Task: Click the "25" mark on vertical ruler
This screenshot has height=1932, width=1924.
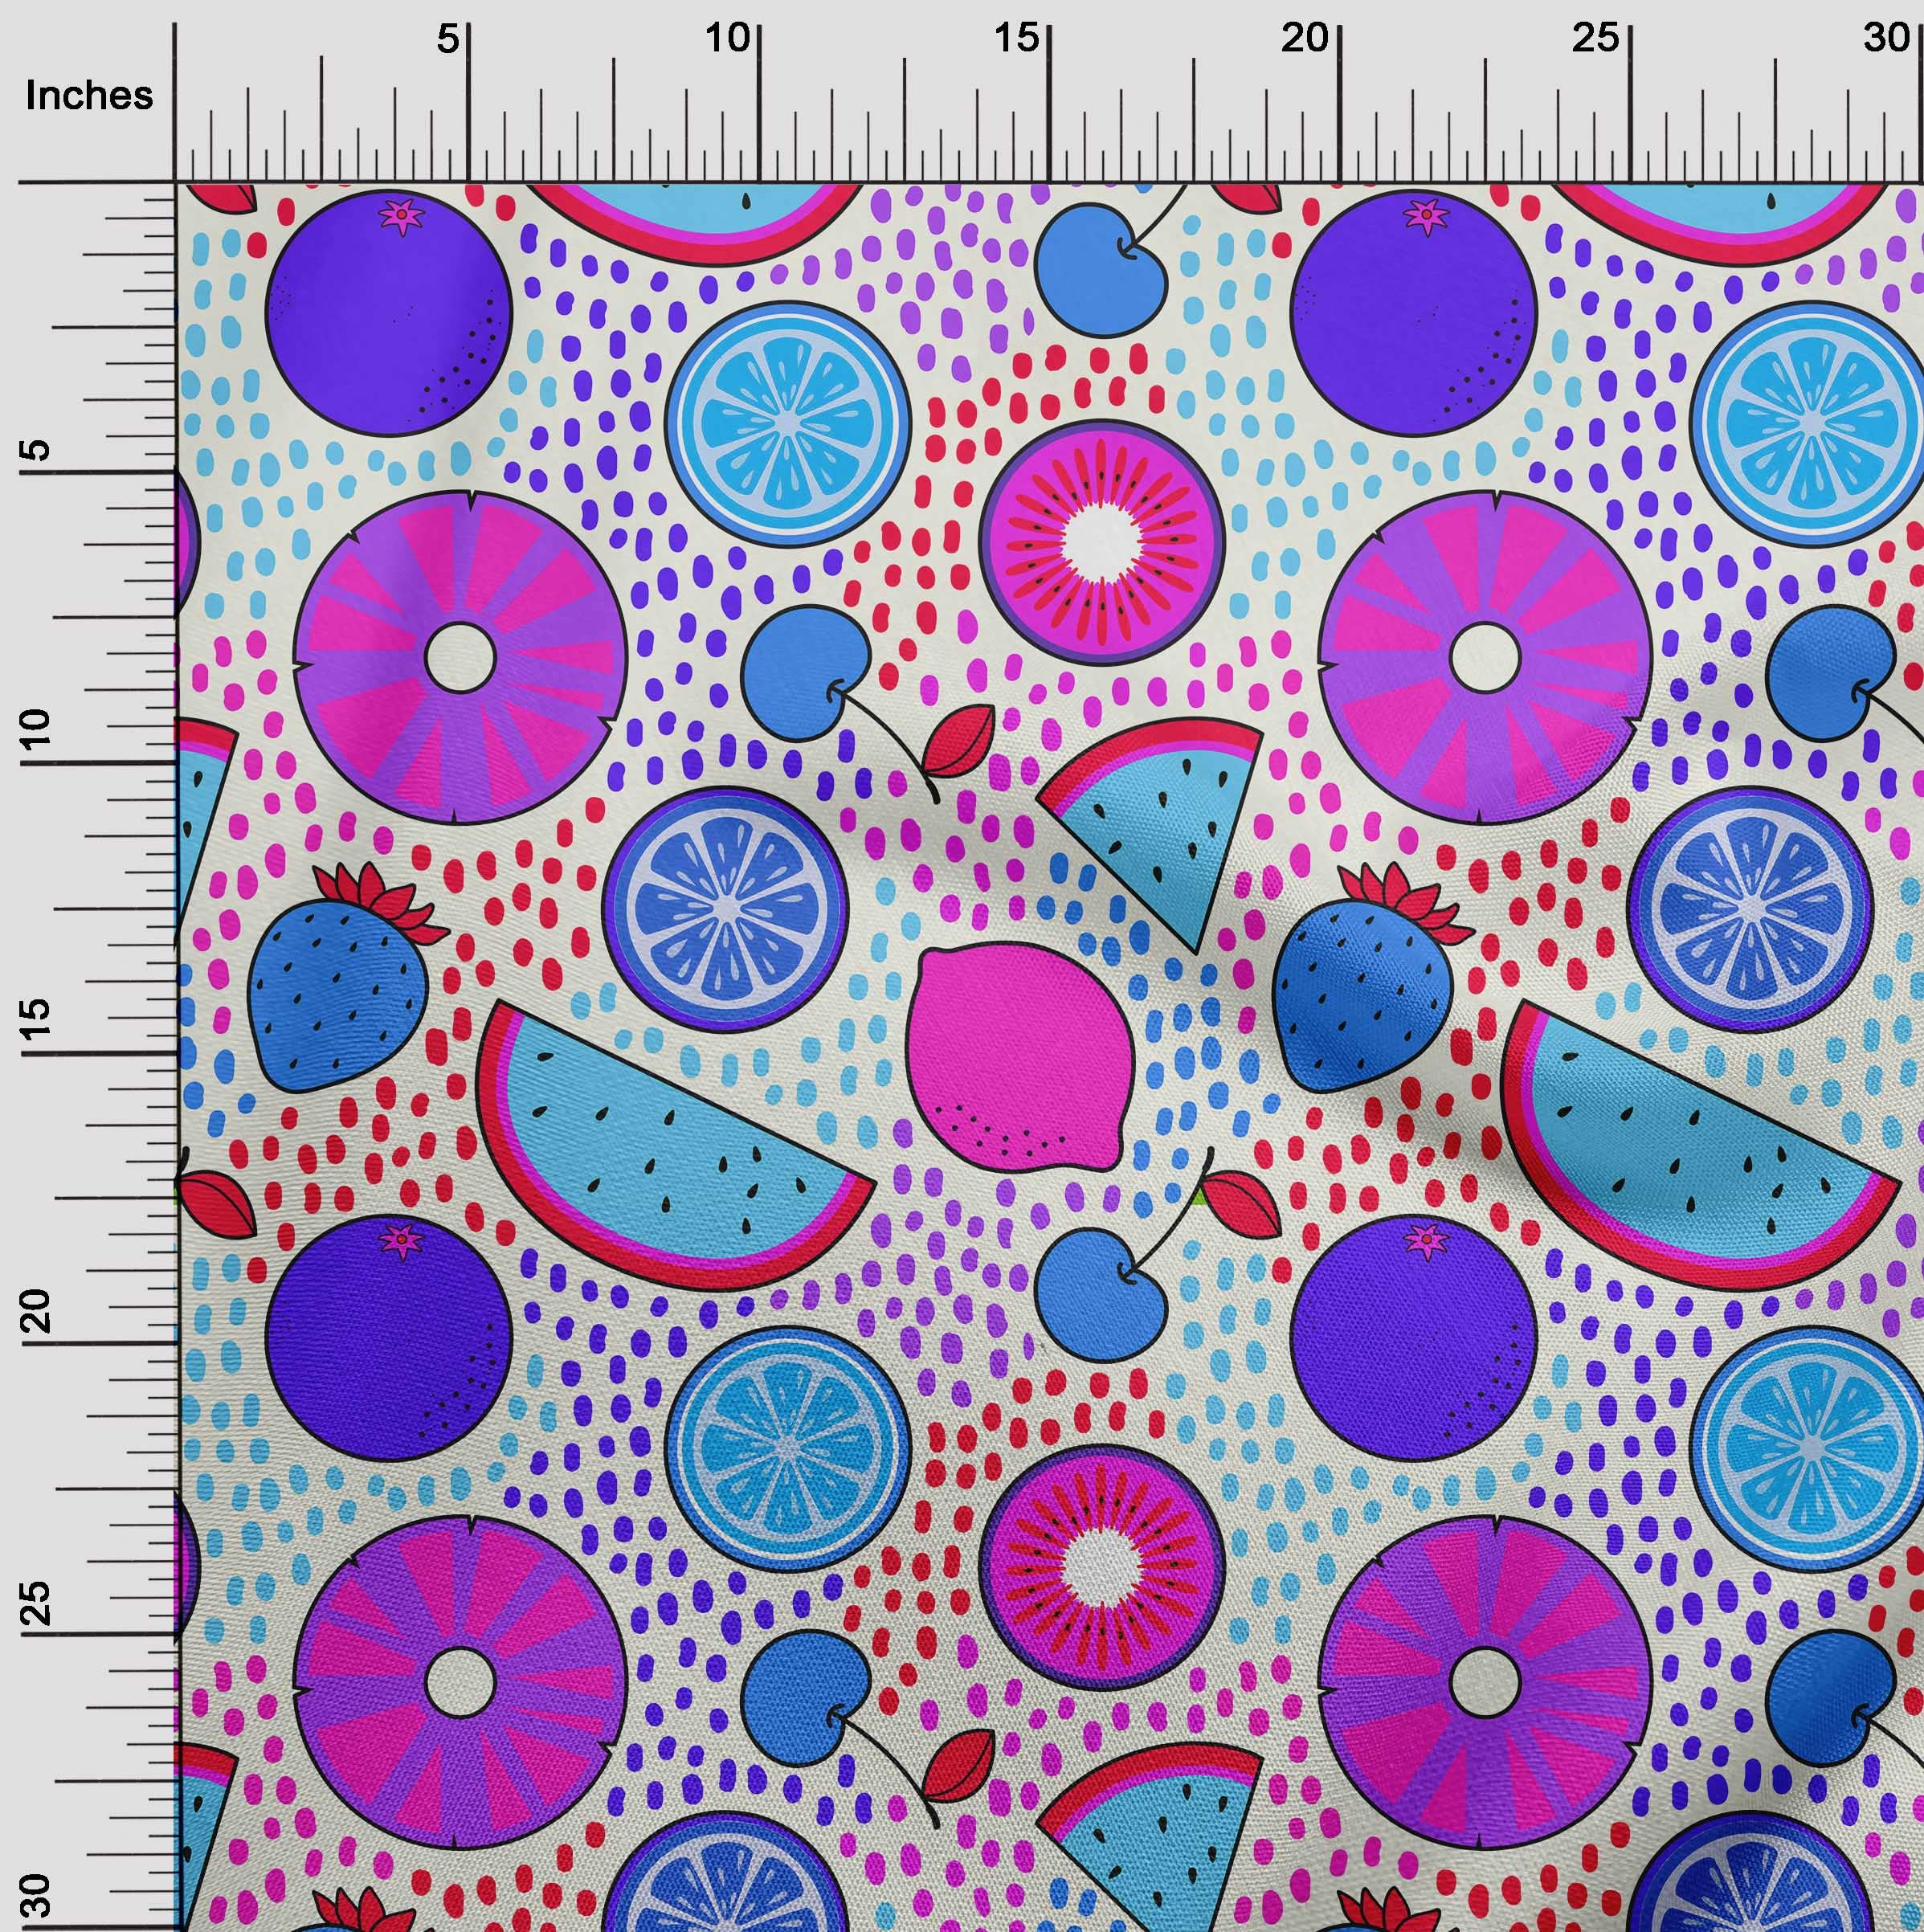Action: 36,1603
